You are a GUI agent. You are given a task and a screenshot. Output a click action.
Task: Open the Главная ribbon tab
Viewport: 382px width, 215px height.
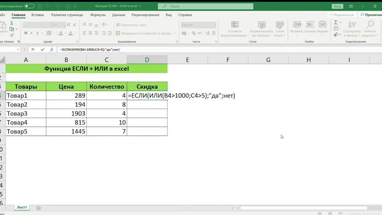(x=19, y=15)
